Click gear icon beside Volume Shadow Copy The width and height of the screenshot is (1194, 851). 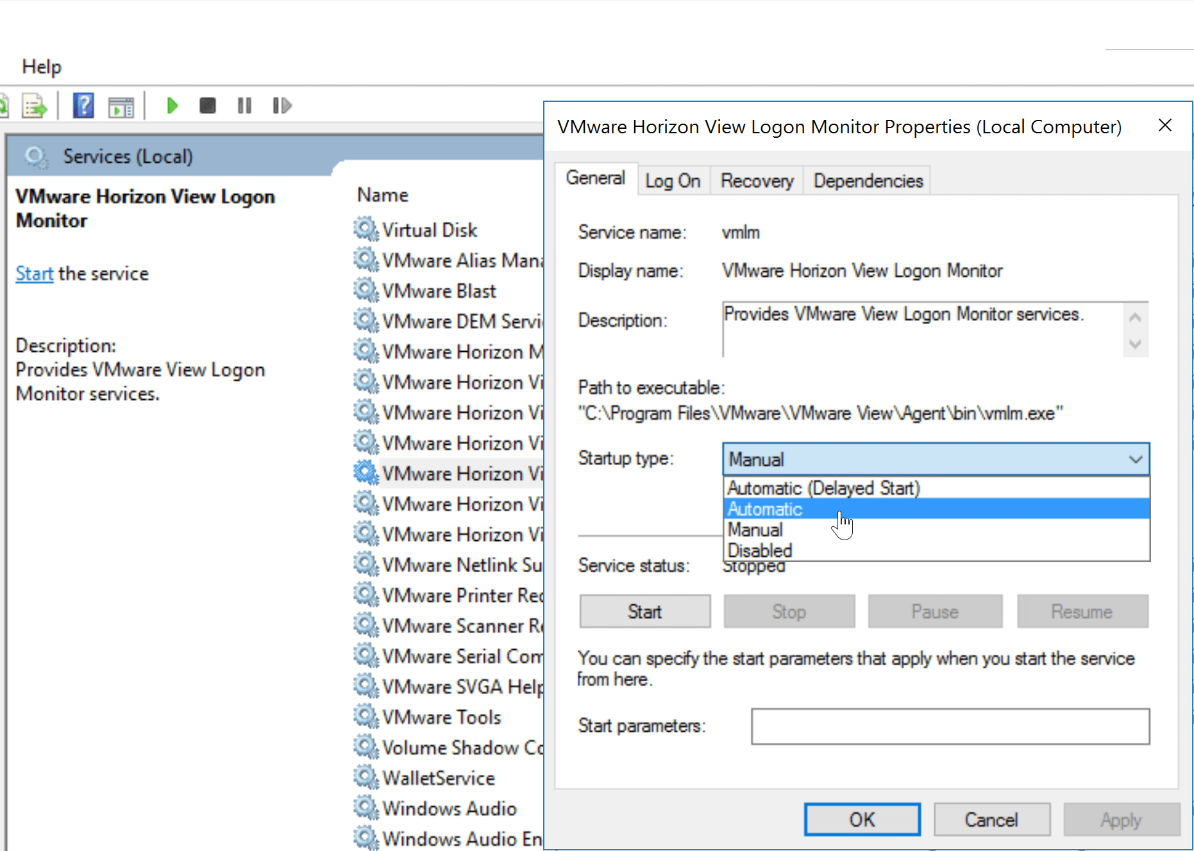point(366,747)
